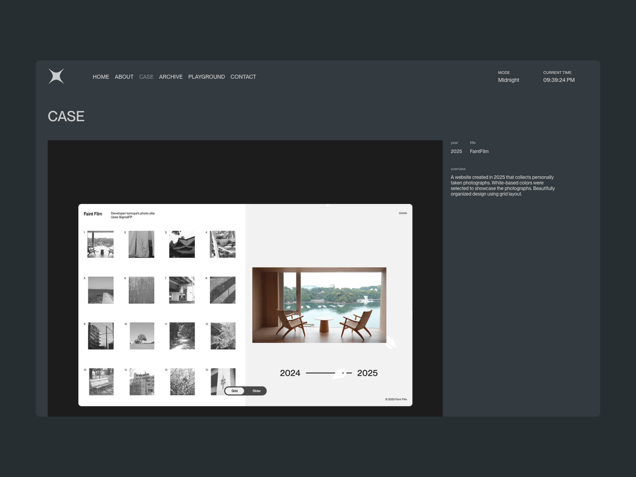Screen dimensions: 636x477
Task: Click the year value 2025 in details
Action: pyautogui.click(x=456, y=151)
